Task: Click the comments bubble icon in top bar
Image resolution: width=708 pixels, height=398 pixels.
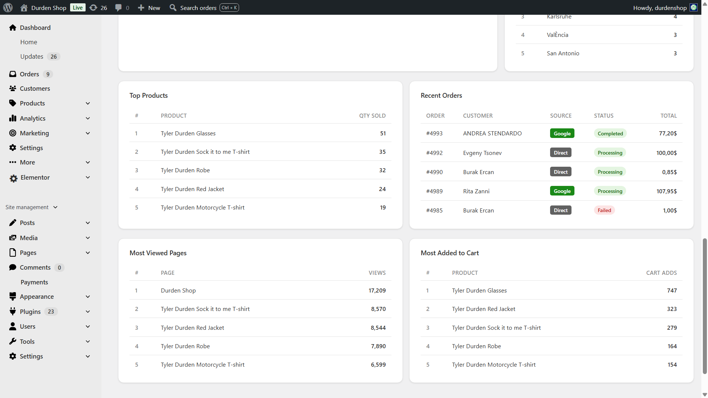Action: (118, 8)
